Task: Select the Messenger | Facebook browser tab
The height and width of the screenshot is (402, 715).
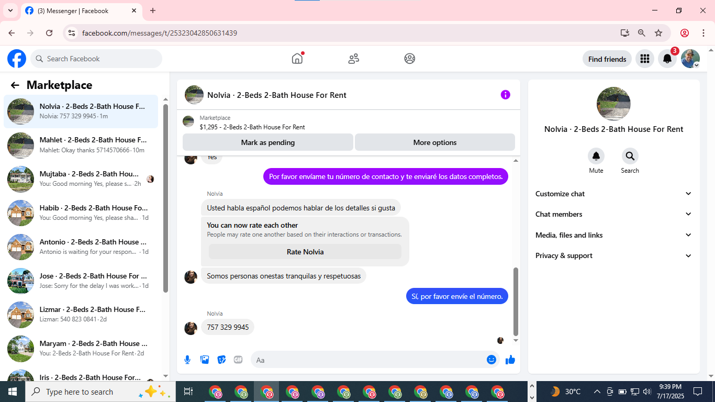Action: point(81,10)
